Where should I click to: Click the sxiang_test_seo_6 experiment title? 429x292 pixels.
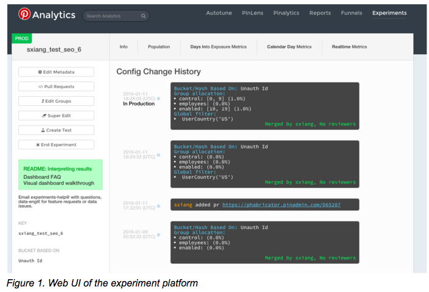54,50
